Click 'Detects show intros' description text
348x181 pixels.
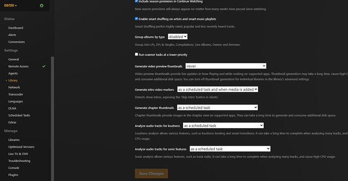177,97
